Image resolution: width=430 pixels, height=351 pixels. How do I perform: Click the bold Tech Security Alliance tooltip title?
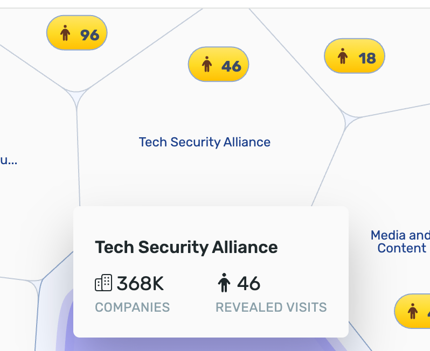[x=186, y=247]
